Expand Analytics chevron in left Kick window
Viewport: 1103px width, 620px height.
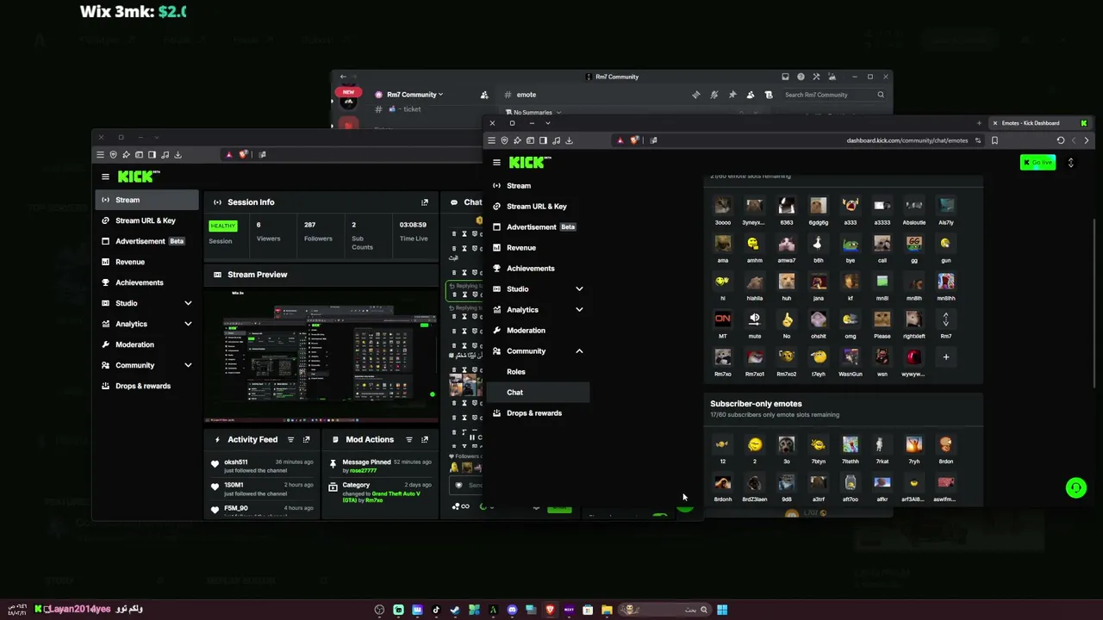188,324
